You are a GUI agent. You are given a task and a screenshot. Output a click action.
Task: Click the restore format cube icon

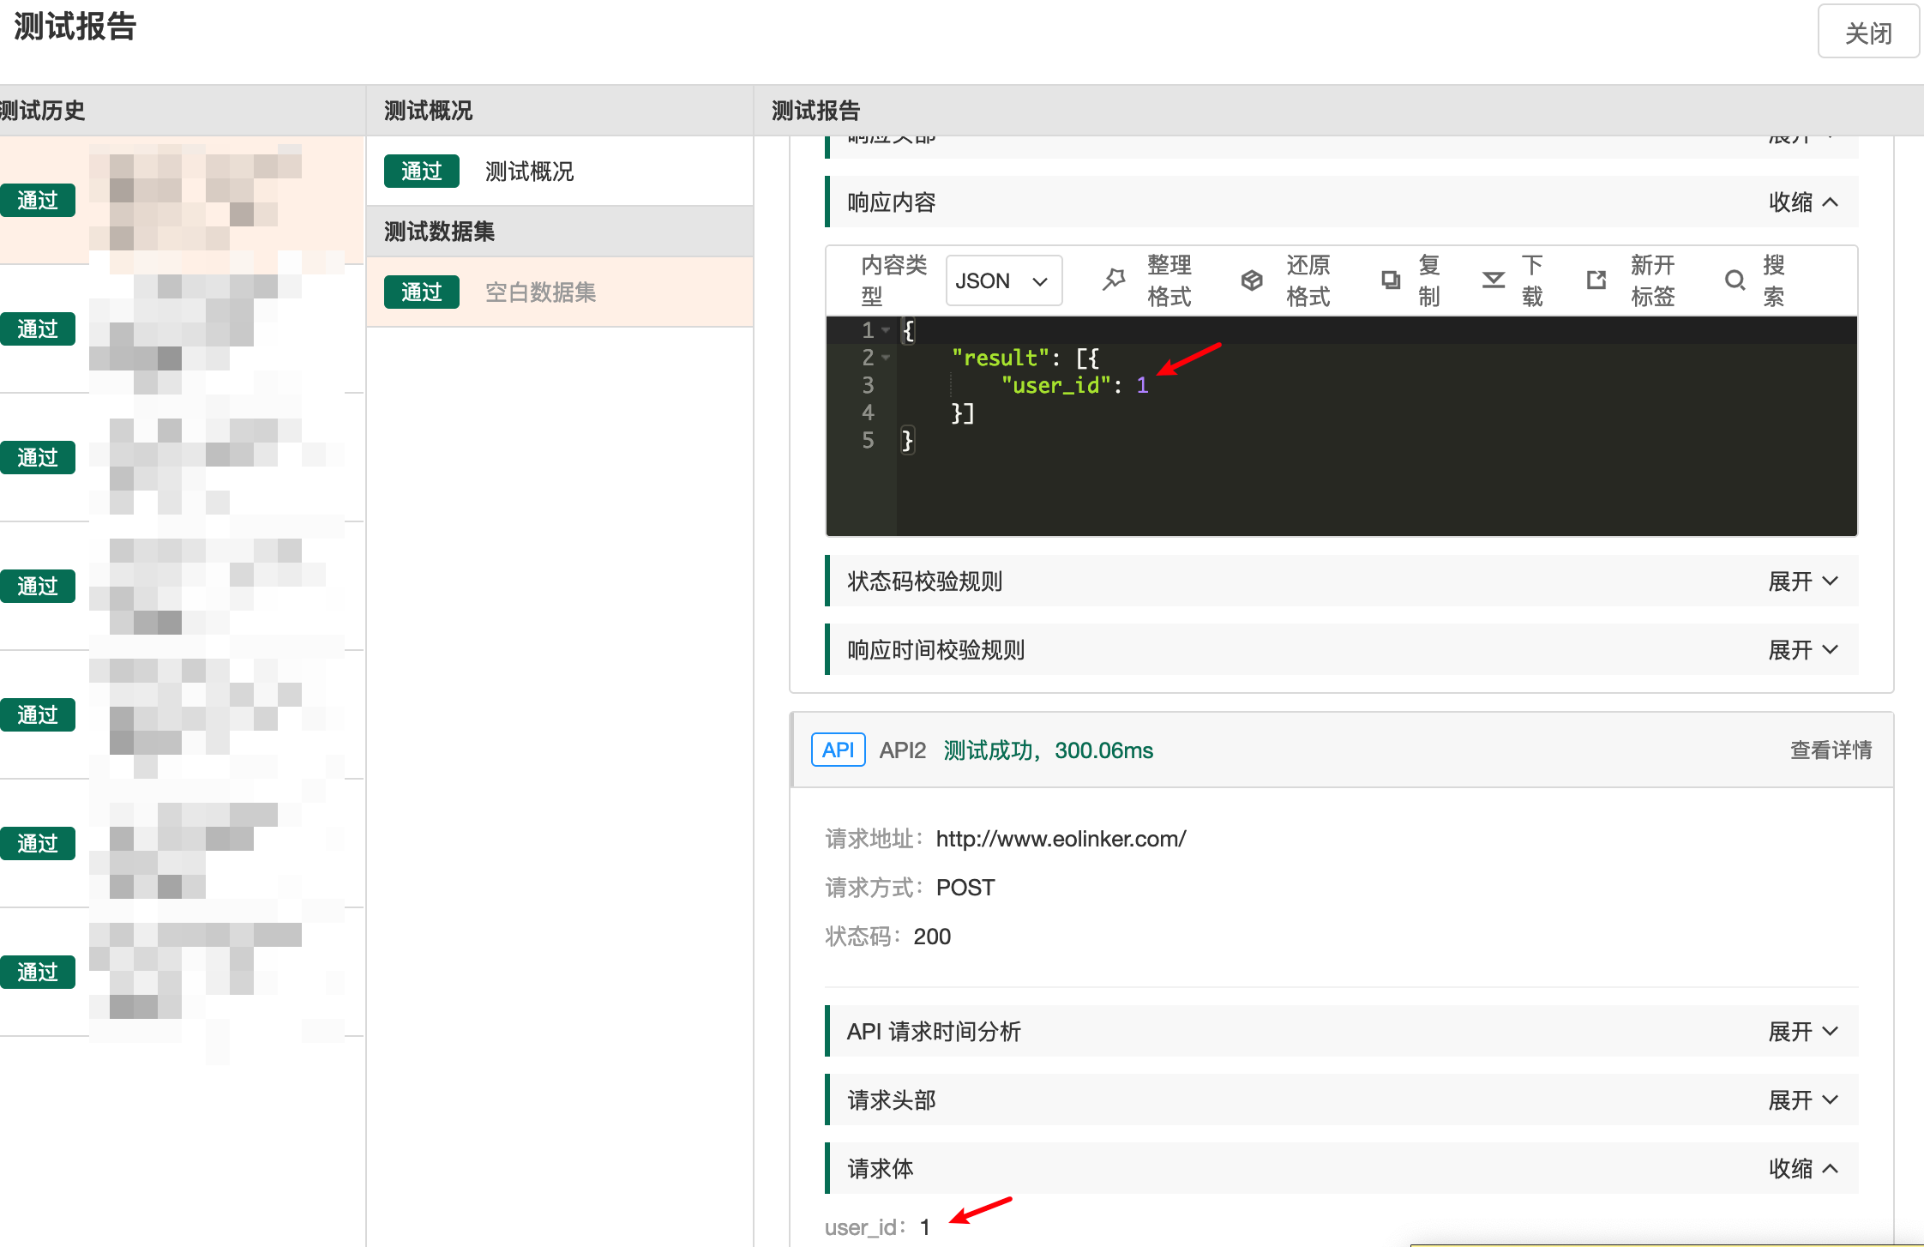click(1252, 280)
